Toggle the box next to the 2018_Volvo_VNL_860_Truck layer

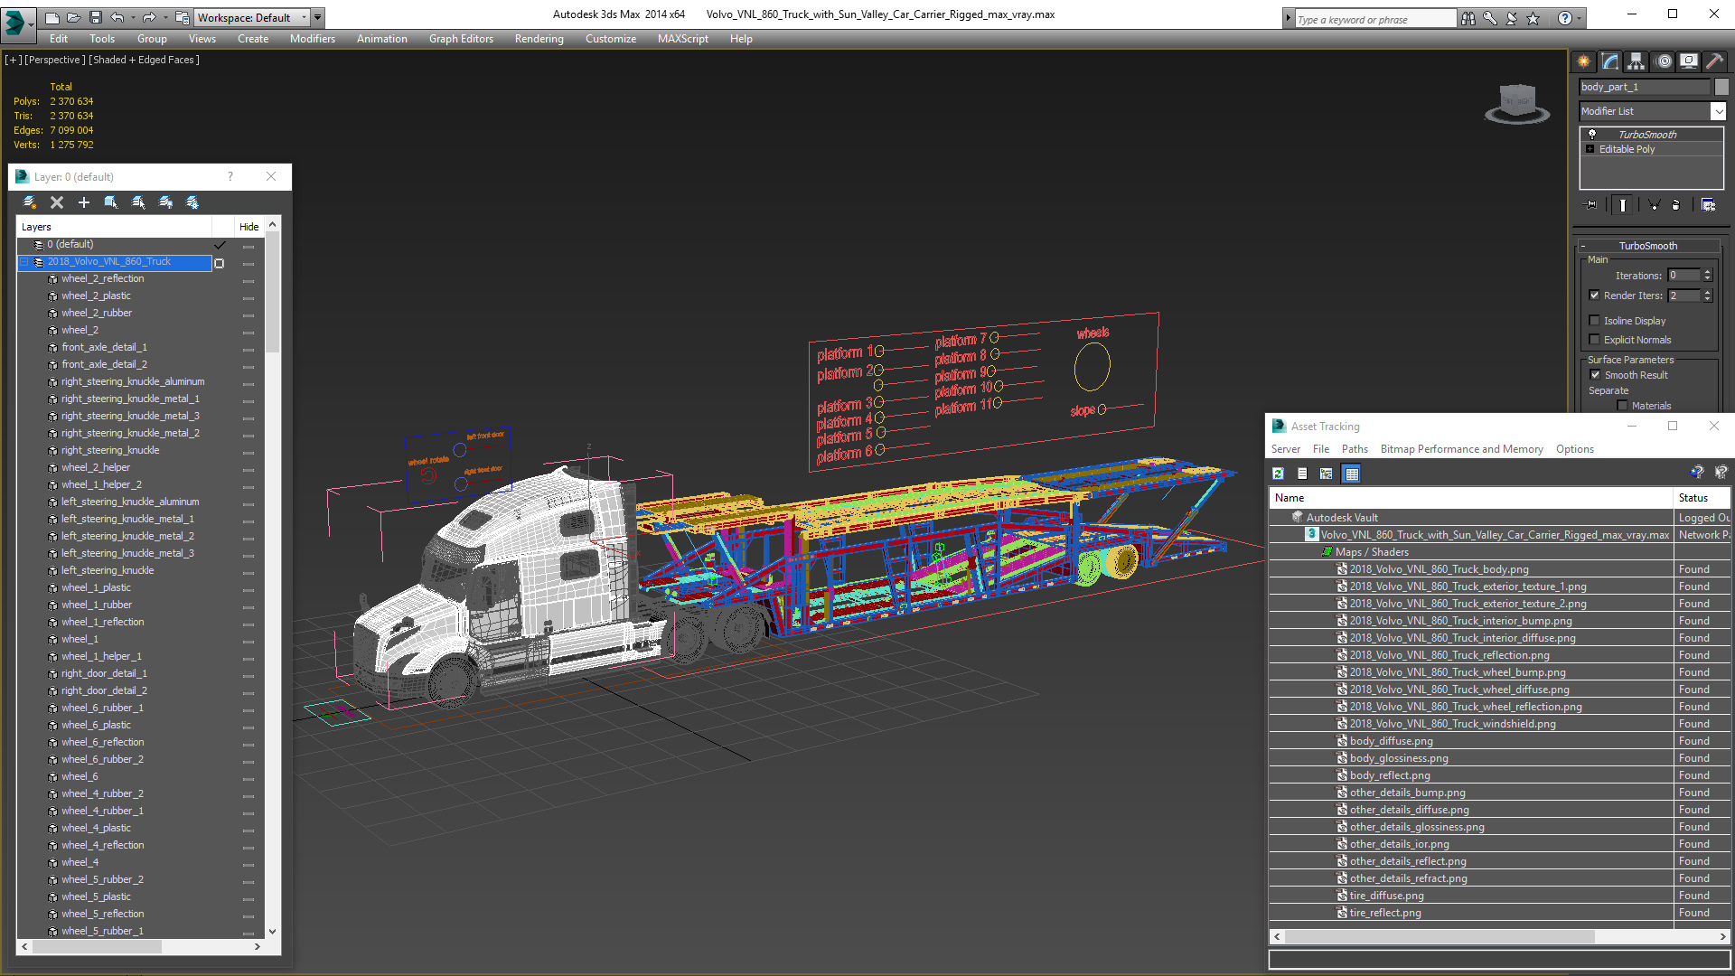[219, 263]
